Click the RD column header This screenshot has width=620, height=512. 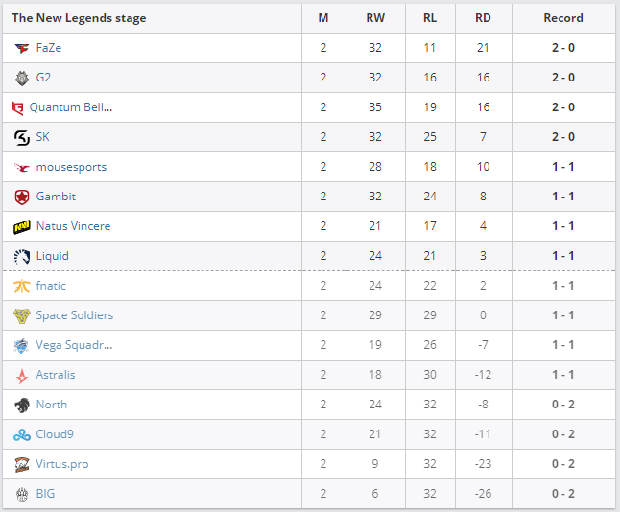(x=483, y=18)
